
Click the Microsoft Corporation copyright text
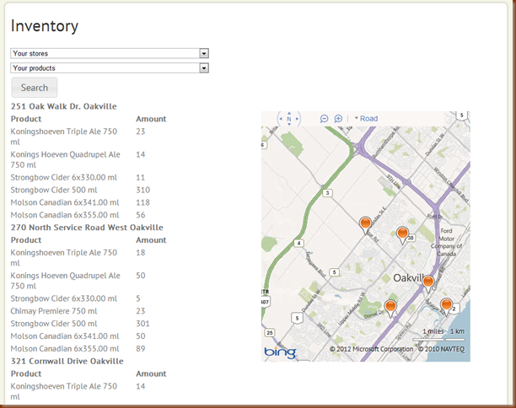click(x=371, y=348)
